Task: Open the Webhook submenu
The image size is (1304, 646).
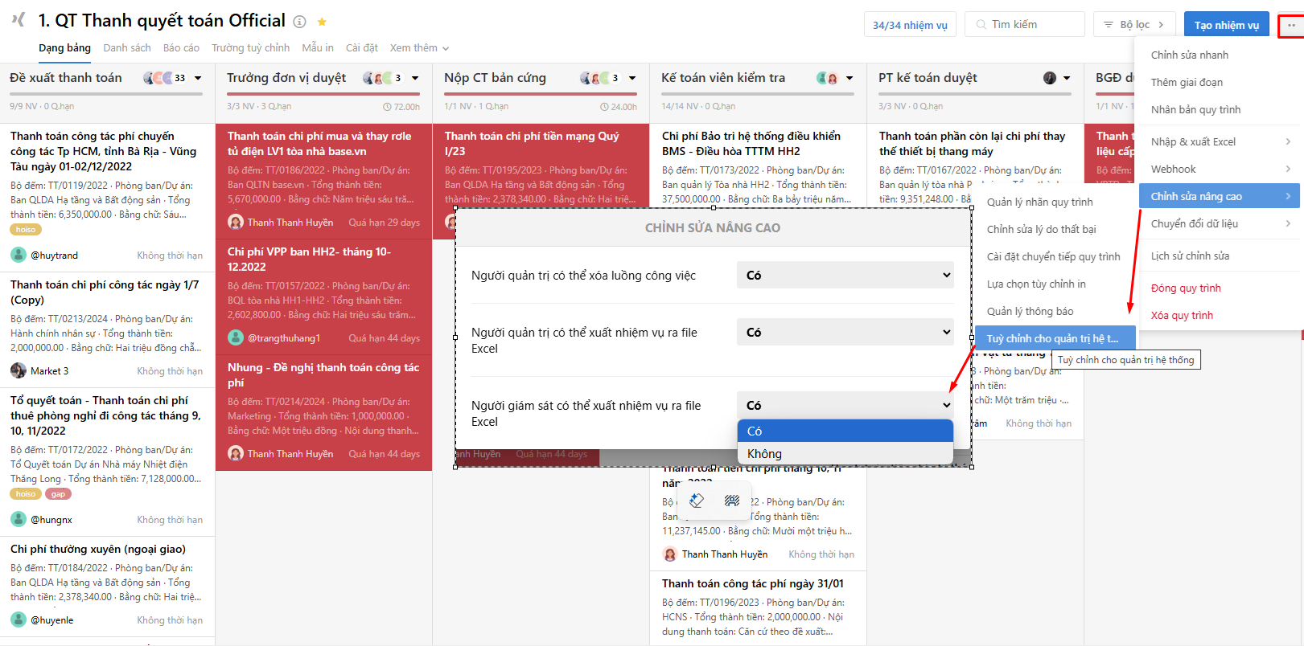Action: click(x=1219, y=169)
